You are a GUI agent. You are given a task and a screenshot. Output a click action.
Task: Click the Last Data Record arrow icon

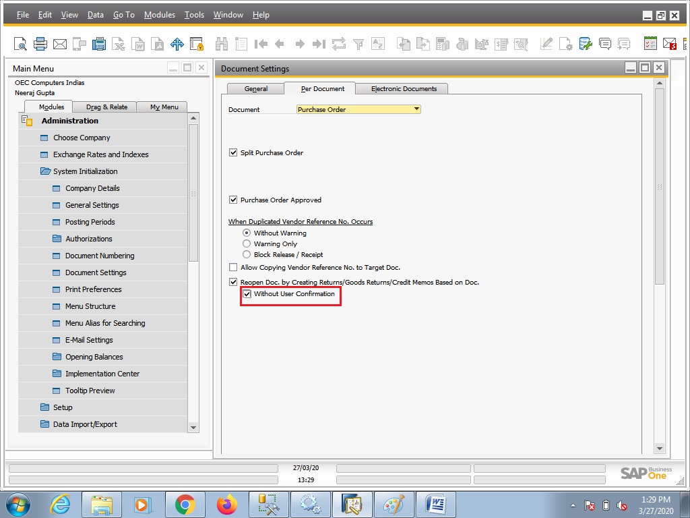pyautogui.click(x=317, y=44)
